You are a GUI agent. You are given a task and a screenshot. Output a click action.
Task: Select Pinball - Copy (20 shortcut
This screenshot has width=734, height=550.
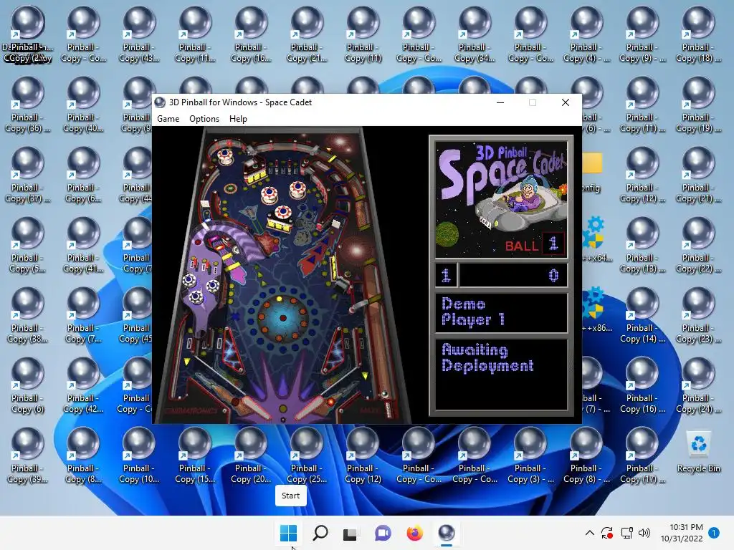point(251,455)
